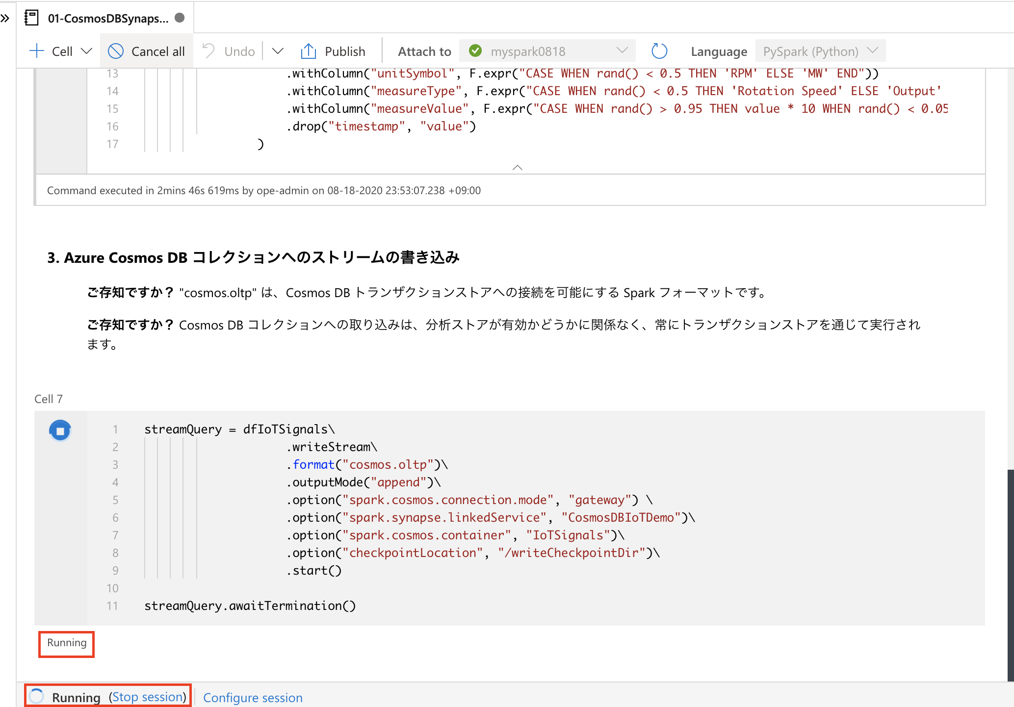Click the notebook icon on the open tab
The width and height of the screenshot is (1014, 707).
31,17
